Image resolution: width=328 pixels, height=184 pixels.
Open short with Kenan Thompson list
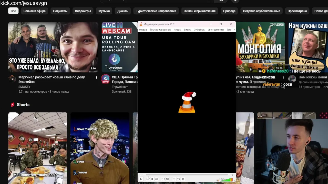100,148
